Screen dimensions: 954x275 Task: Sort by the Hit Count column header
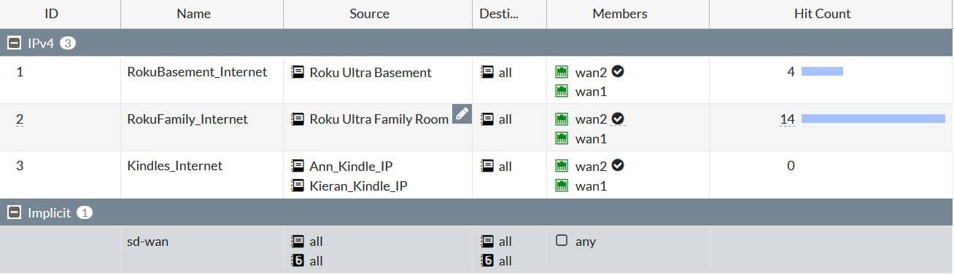point(822,14)
